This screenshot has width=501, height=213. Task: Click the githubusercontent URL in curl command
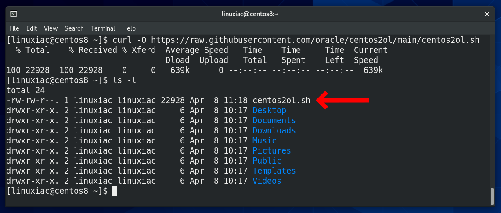click(315, 40)
